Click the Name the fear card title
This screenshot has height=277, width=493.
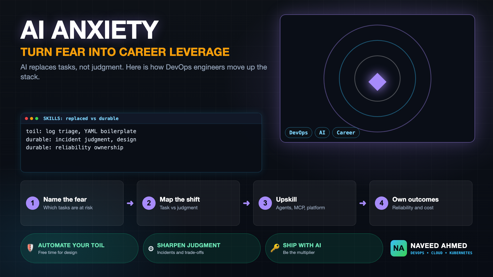(65, 199)
